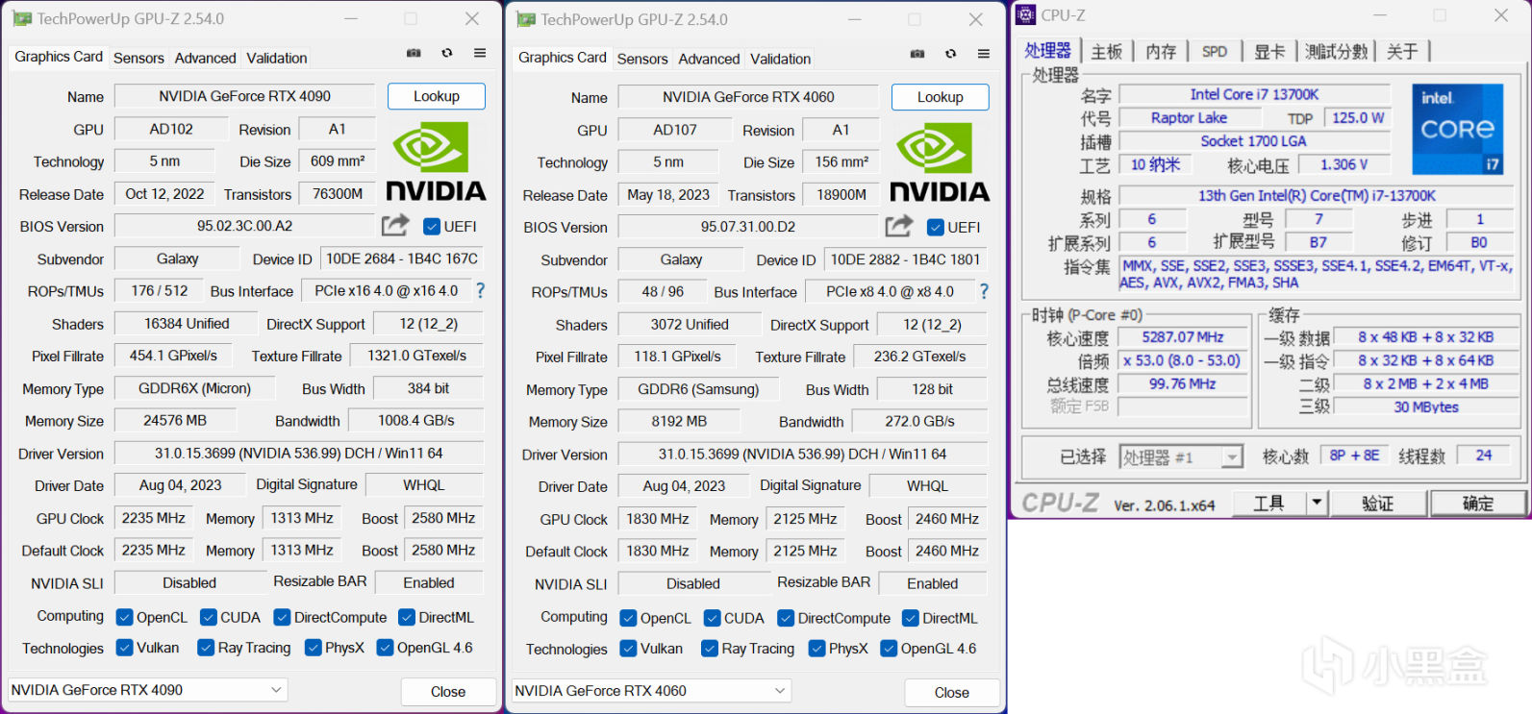Toggle UEFI checkbox in RTX 4060 window
The width and height of the screenshot is (1532, 714).
point(936,227)
